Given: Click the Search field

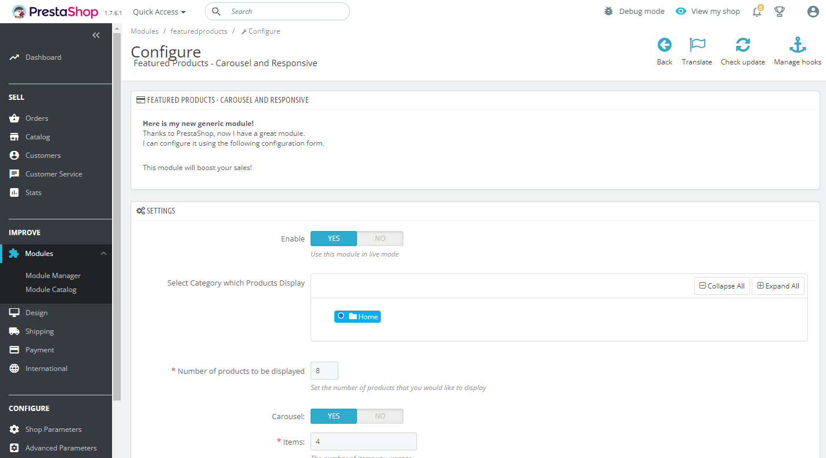Looking at the screenshot, I should pyautogui.click(x=277, y=12).
